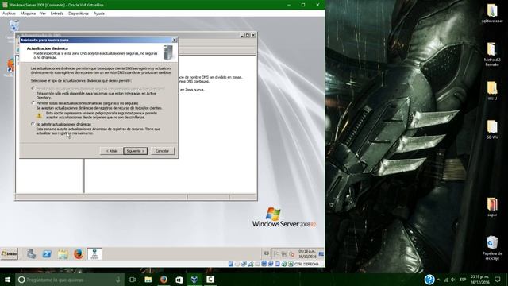This screenshot has width=508, height=286.
Task: Click the SD Wii desktop folder
Action: click(492, 129)
